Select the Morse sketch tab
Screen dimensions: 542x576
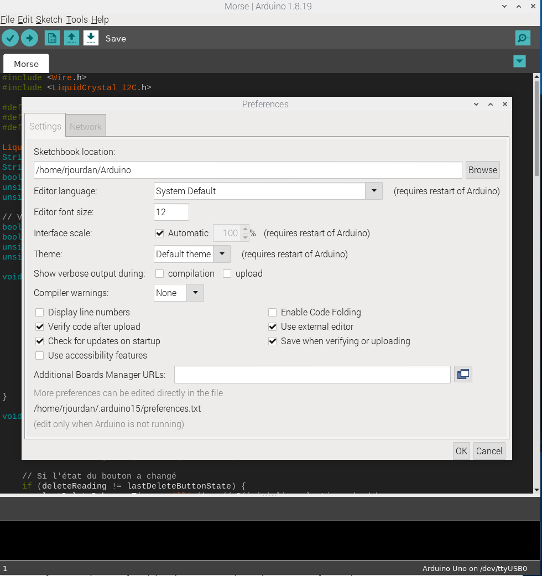26,64
